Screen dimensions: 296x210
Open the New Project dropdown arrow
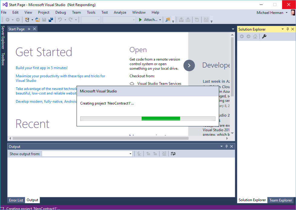(32, 20)
